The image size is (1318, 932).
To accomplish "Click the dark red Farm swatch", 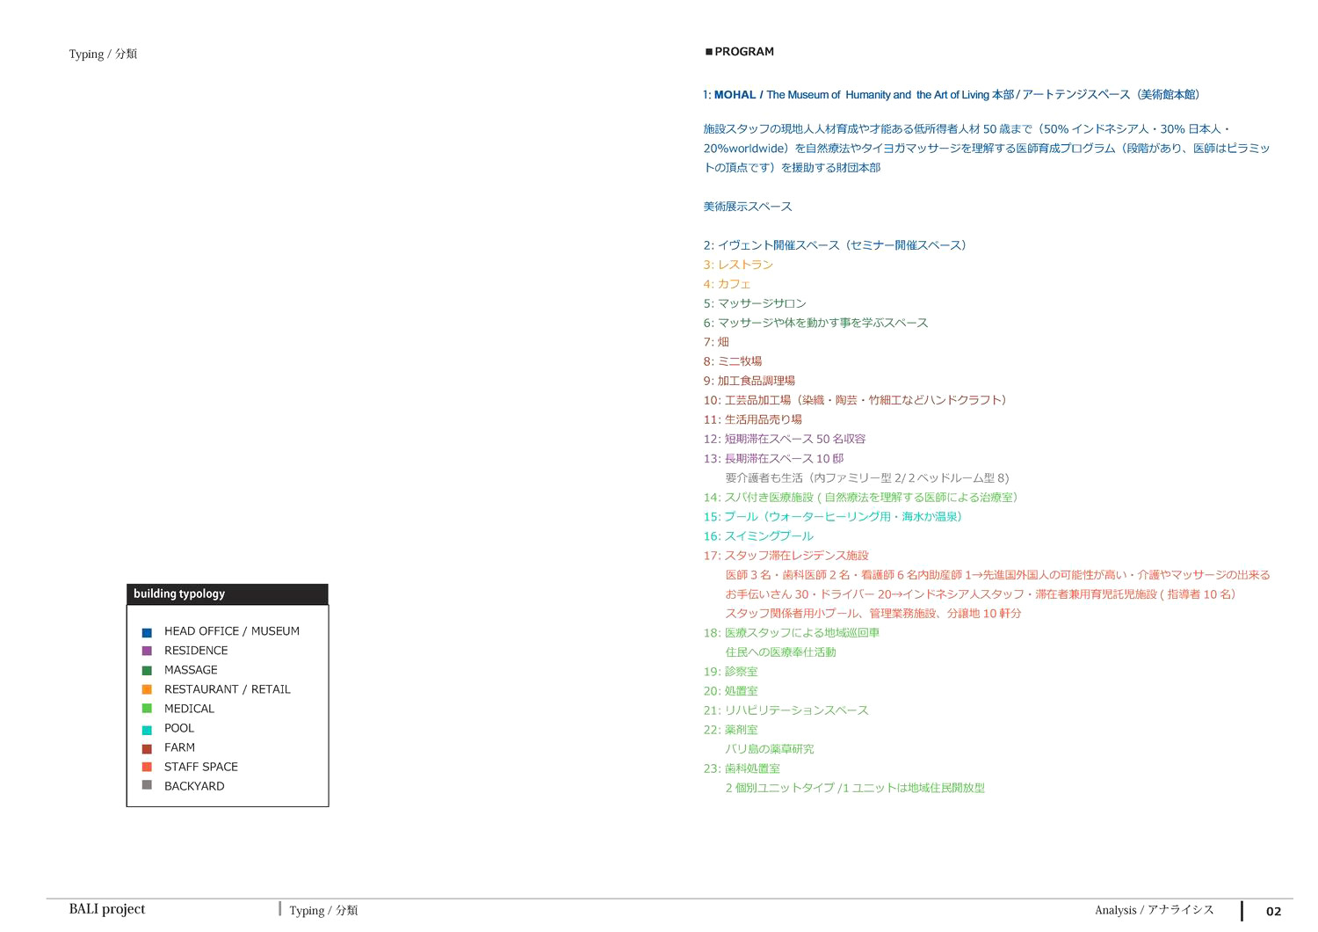I will click(147, 748).
